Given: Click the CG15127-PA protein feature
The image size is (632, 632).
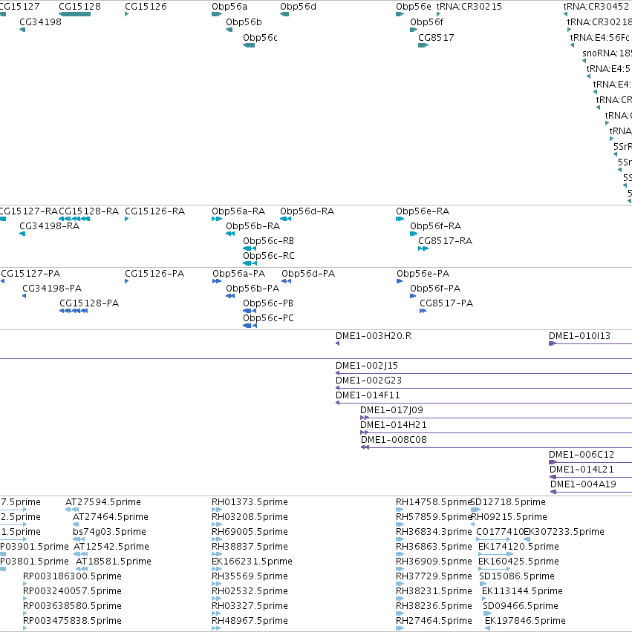Looking at the screenshot, I should pyautogui.click(x=2, y=281).
